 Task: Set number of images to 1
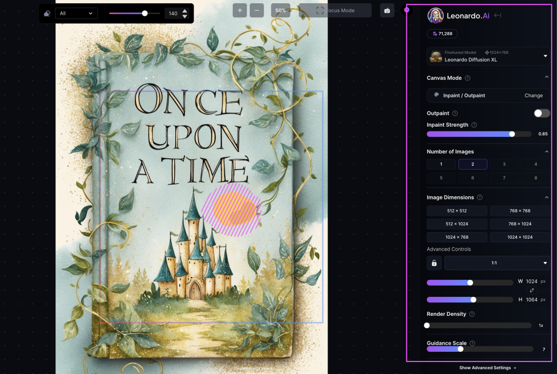coord(441,164)
